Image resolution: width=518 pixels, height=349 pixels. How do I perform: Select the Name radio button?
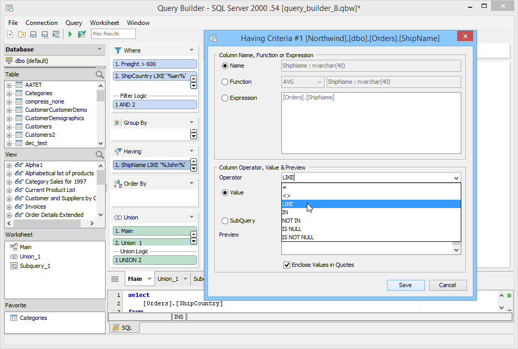click(x=225, y=66)
